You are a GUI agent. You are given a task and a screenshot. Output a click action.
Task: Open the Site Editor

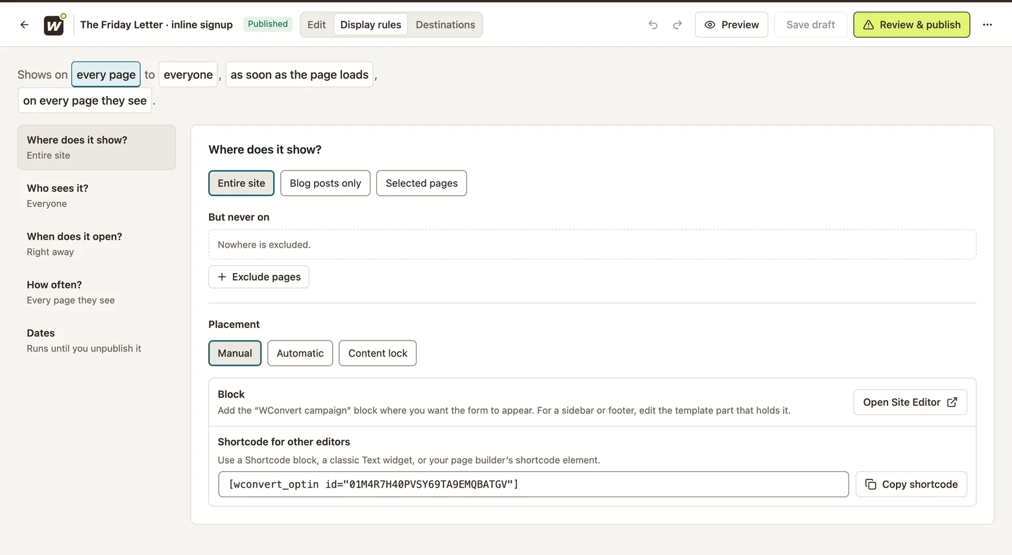(x=910, y=402)
